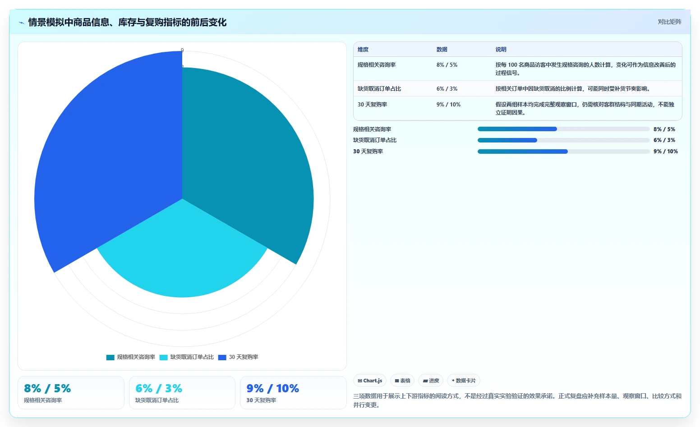Click the 8% / 5% stat card
This screenshot has width=700, height=427.
tap(71, 393)
